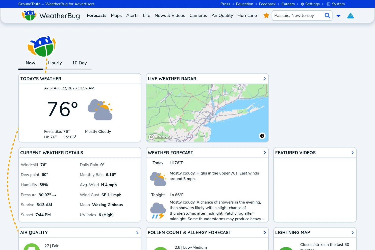The height and width of the screenshot is (250, 375).
Task: Click the WEATHER FORECAST heading
Action: (170, 153)
